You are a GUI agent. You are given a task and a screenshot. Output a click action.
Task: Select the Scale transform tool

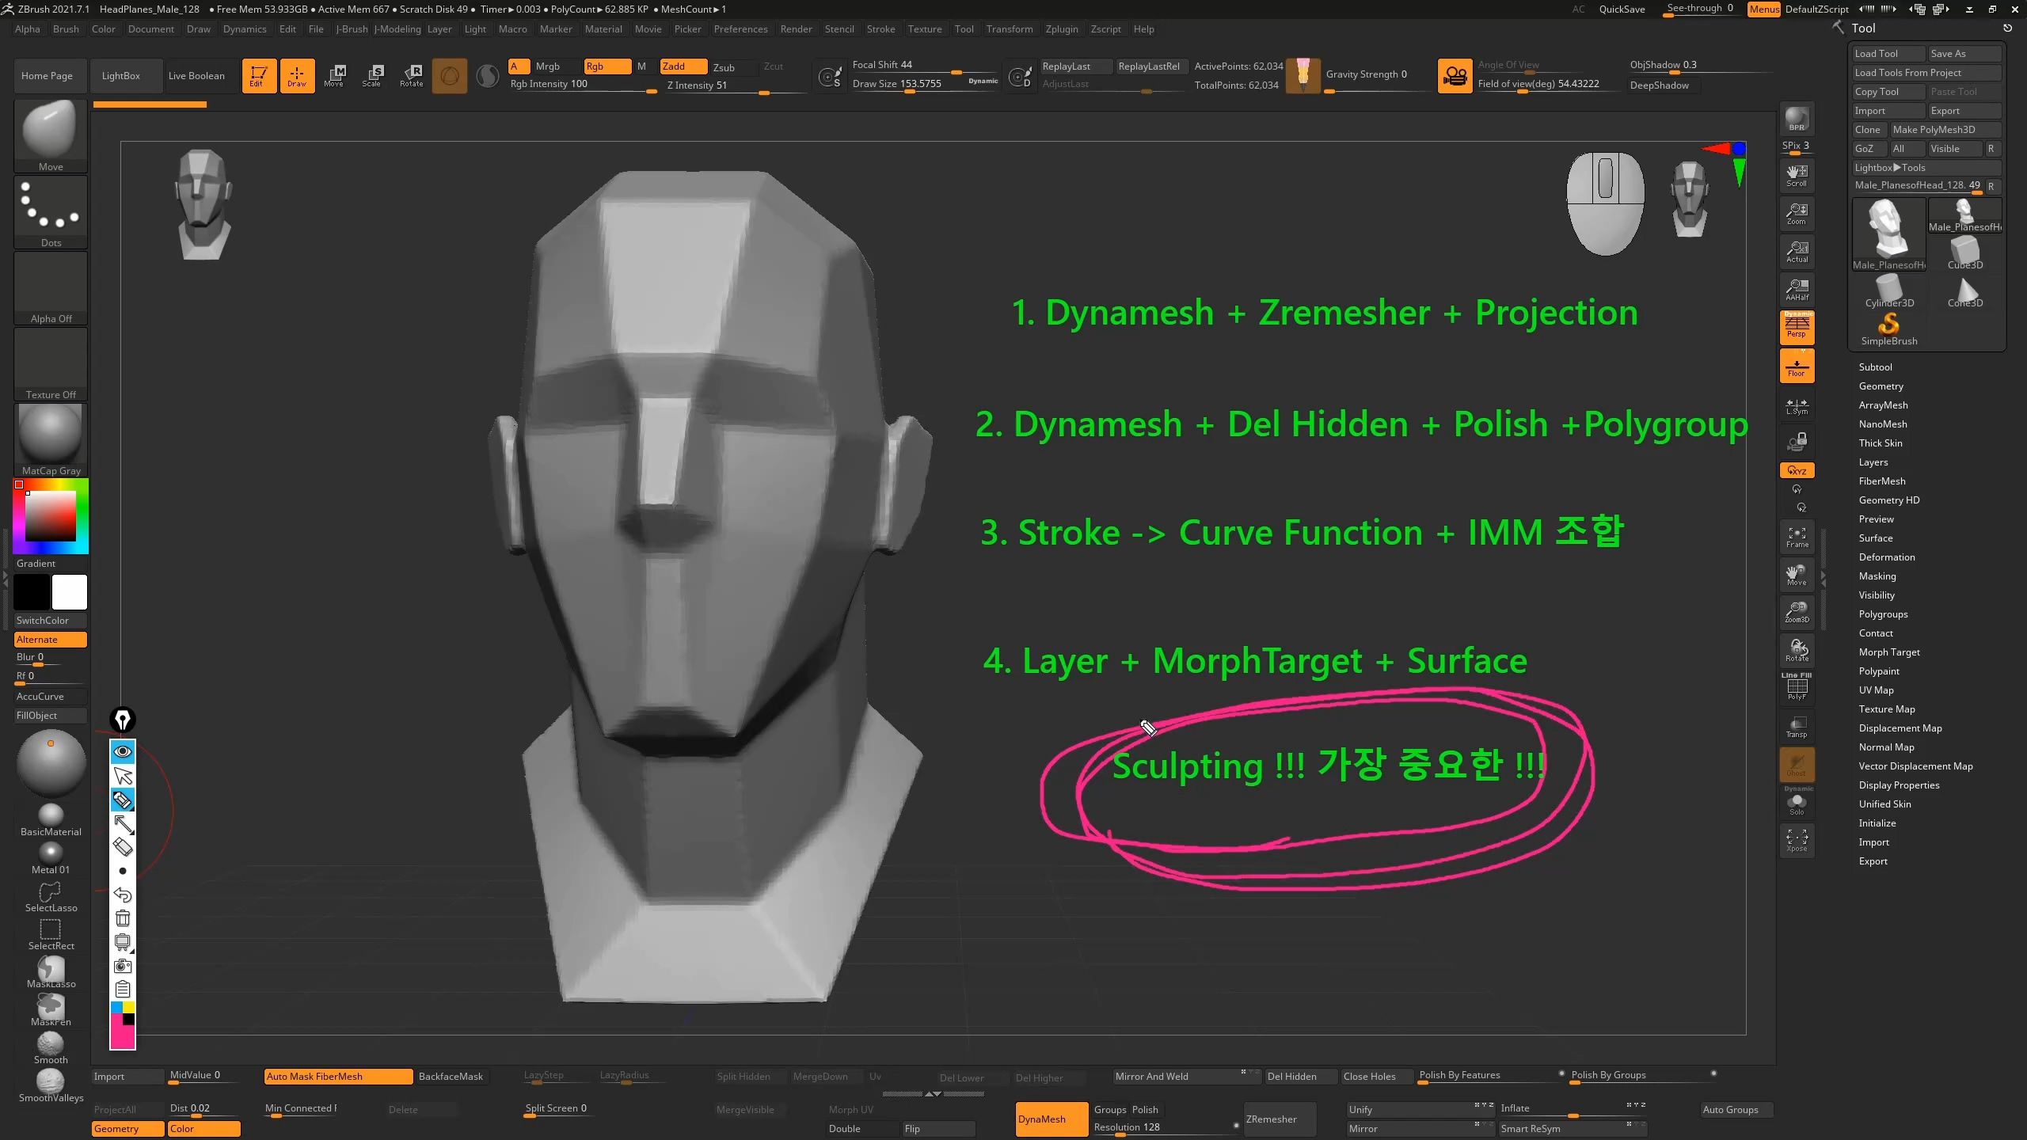(x=373, y=75)
